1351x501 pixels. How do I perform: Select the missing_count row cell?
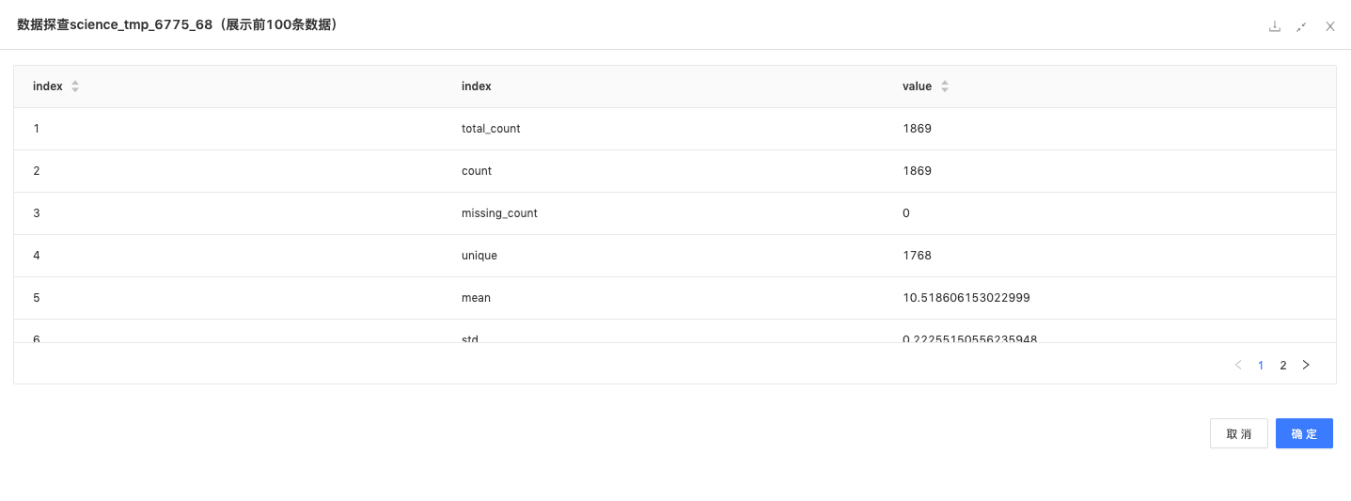tap(499, 213)
